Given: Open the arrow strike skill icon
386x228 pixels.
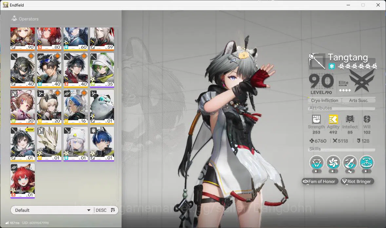Looking at the screenshot, I should [350, 162].
